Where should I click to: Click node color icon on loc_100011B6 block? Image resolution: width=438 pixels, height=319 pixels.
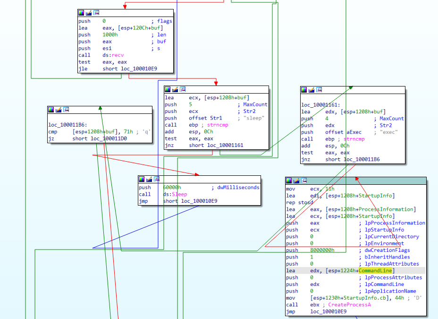(x=51, y=110)
